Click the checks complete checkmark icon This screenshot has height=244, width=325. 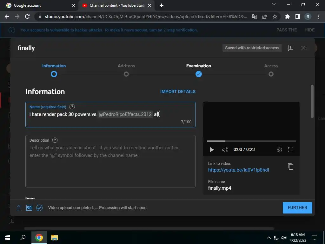(x=39, y=208)
